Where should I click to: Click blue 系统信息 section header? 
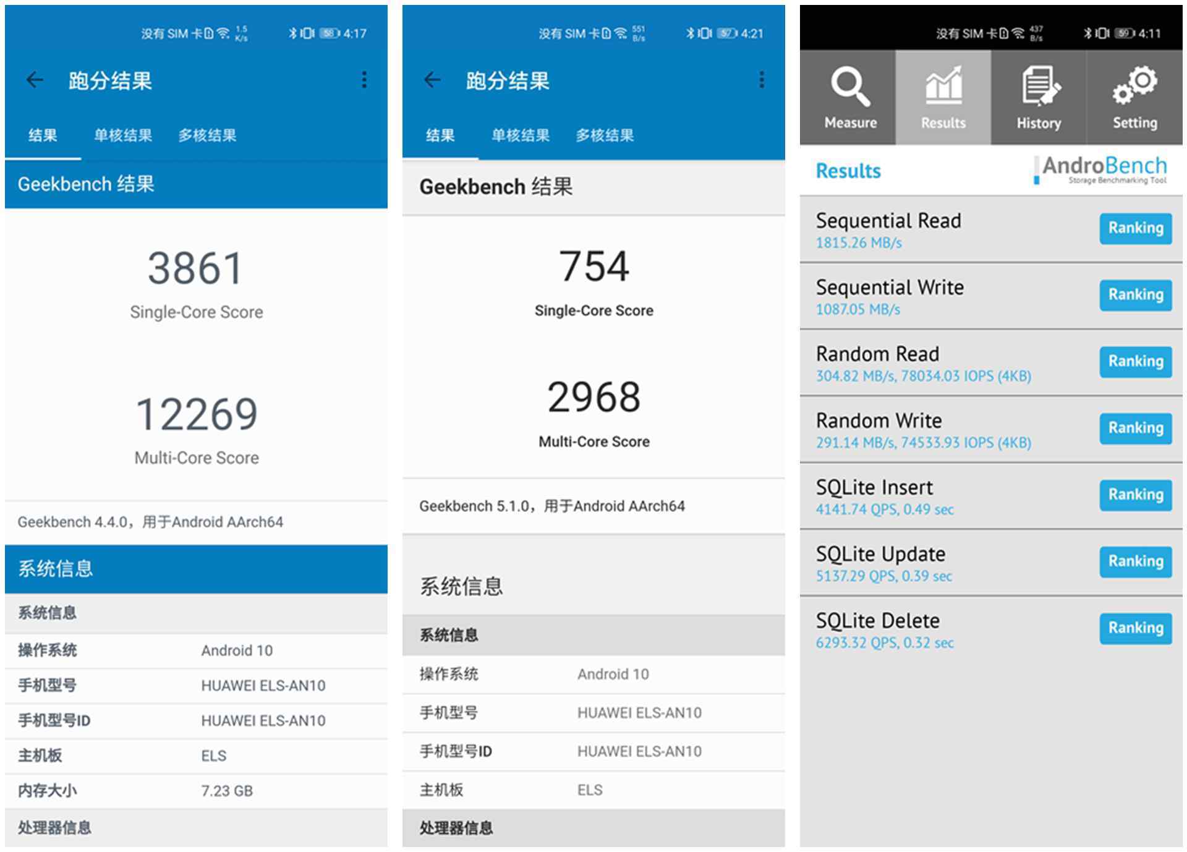click(x=197, y=569)
